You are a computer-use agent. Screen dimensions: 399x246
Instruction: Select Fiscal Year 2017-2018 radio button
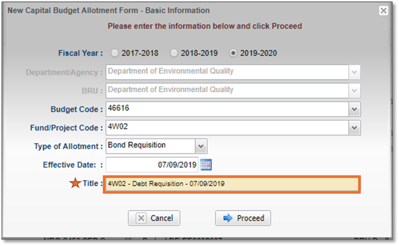(114, 53)
